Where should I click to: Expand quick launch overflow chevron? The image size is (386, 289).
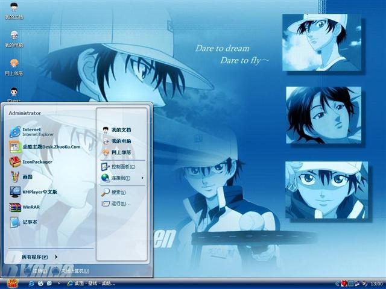click(59, 284)
